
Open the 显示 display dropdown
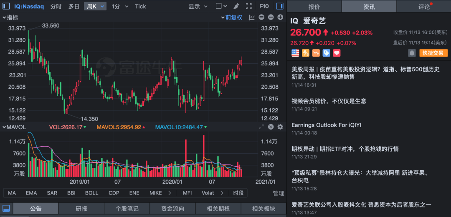(198, 6)
